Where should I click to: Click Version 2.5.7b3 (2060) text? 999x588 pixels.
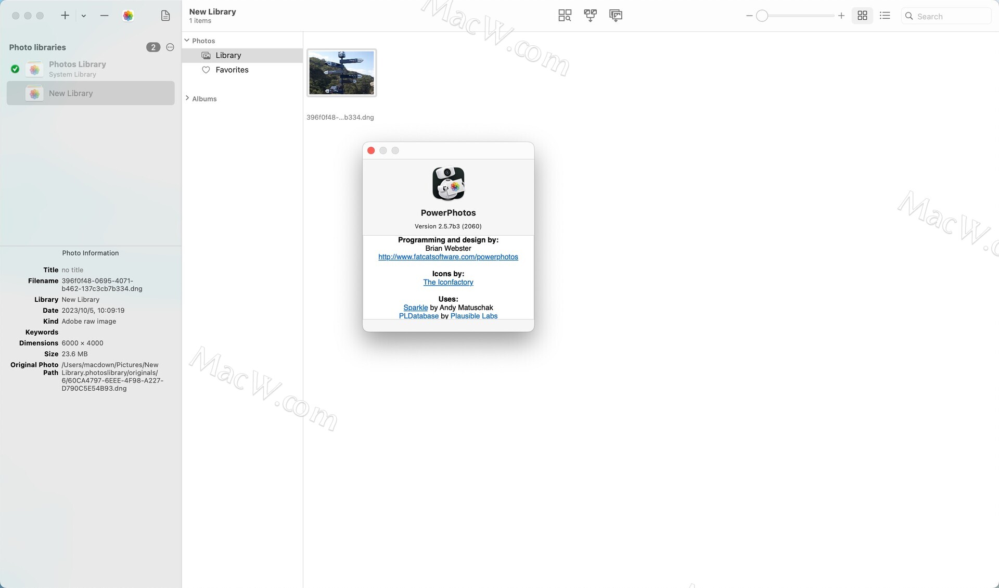point(448,226)
